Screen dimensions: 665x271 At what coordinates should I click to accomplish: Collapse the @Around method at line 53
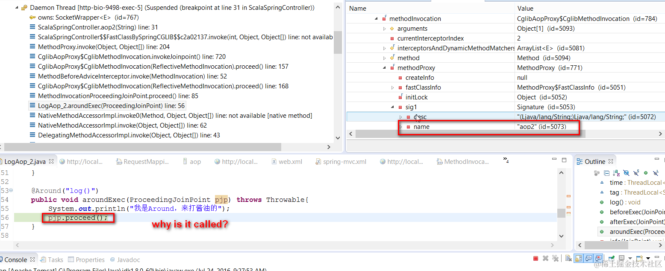click(x=11, y=190)
